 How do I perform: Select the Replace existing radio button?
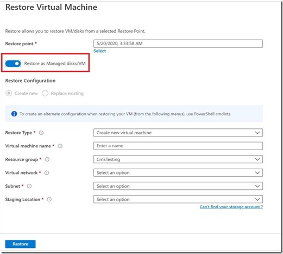click(45, 94)
